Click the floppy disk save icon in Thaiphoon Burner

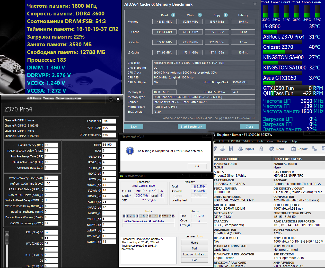pos(231,149)
